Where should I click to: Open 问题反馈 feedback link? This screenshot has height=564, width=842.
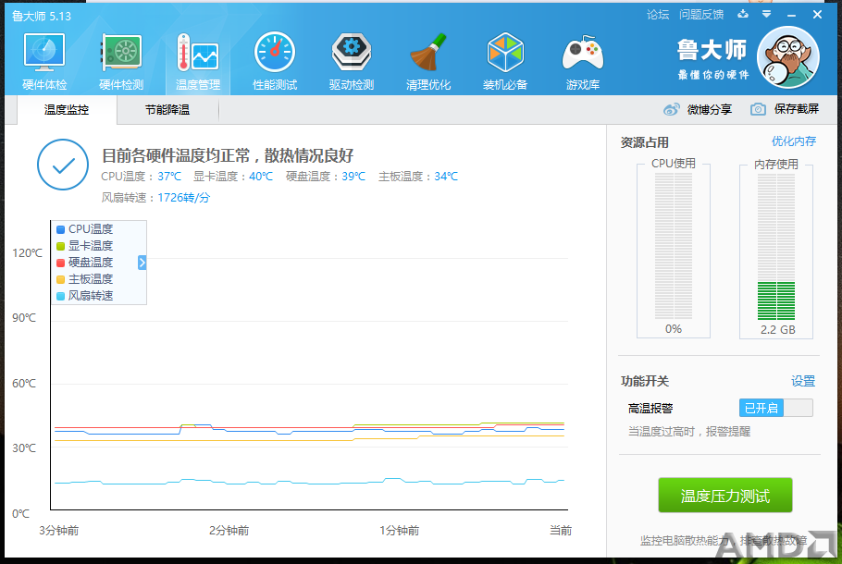pyautogui.click(x=701, y=15)
